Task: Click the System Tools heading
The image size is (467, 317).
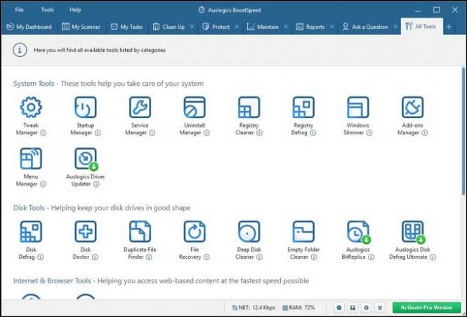Action: (34, 84)
